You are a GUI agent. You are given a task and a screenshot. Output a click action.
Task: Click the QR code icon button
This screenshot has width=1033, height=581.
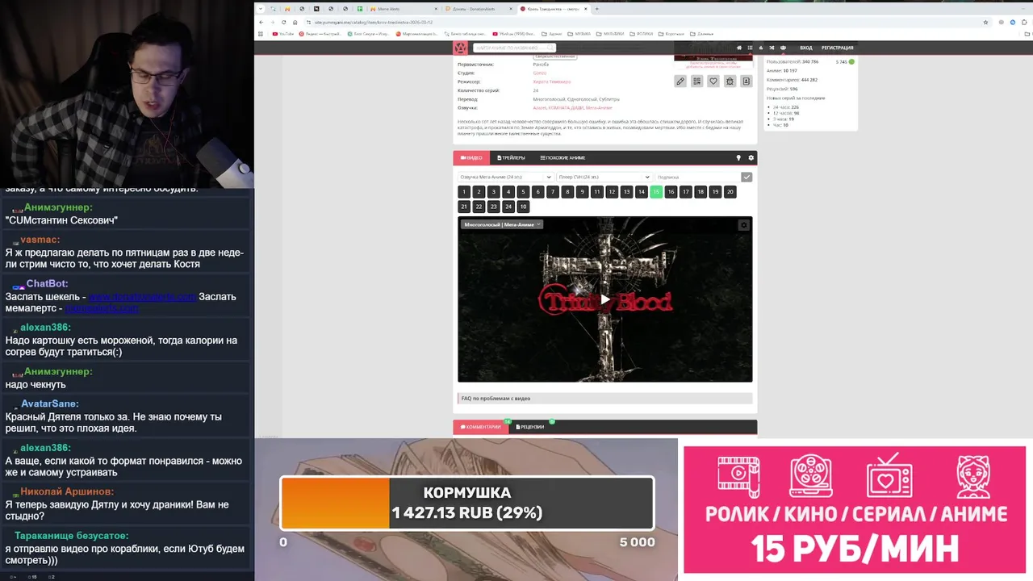[696, 81]
